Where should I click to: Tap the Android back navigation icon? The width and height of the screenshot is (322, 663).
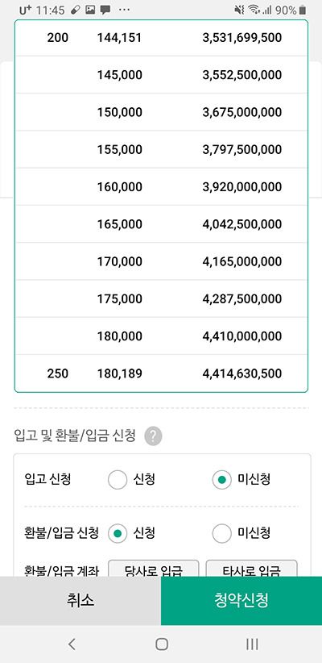(72, 644)
